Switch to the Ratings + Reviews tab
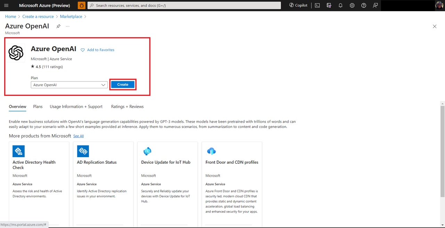Viewport: 445px width, 228px height. (127, 107)
